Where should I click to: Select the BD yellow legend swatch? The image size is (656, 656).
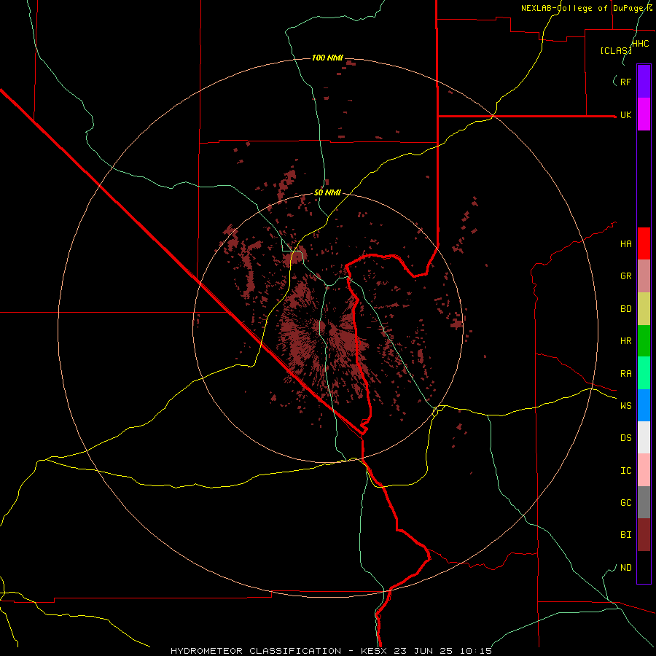point(644,309)
